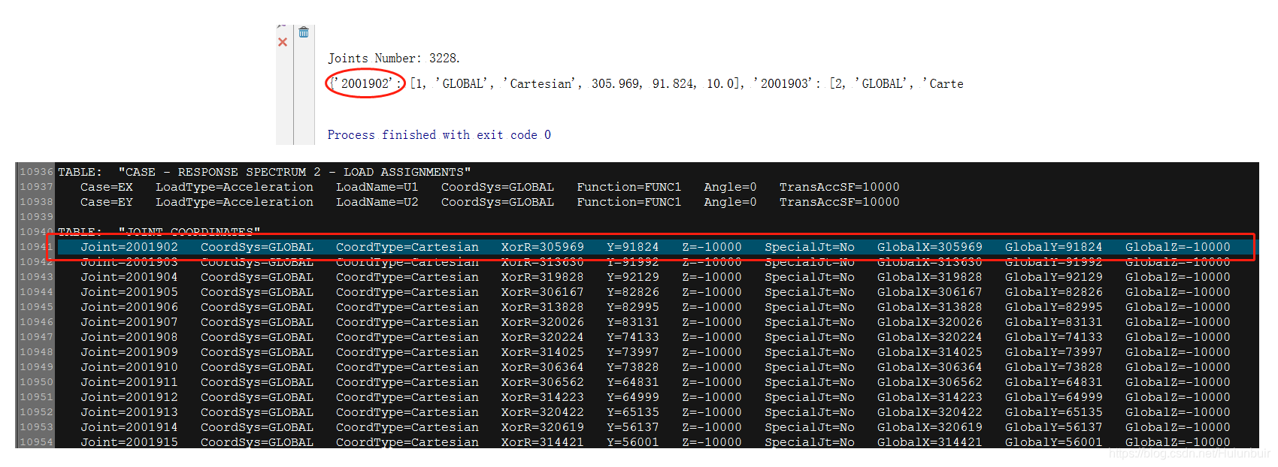
Task: Click XorR=314223 value
Action: [542, 397]
